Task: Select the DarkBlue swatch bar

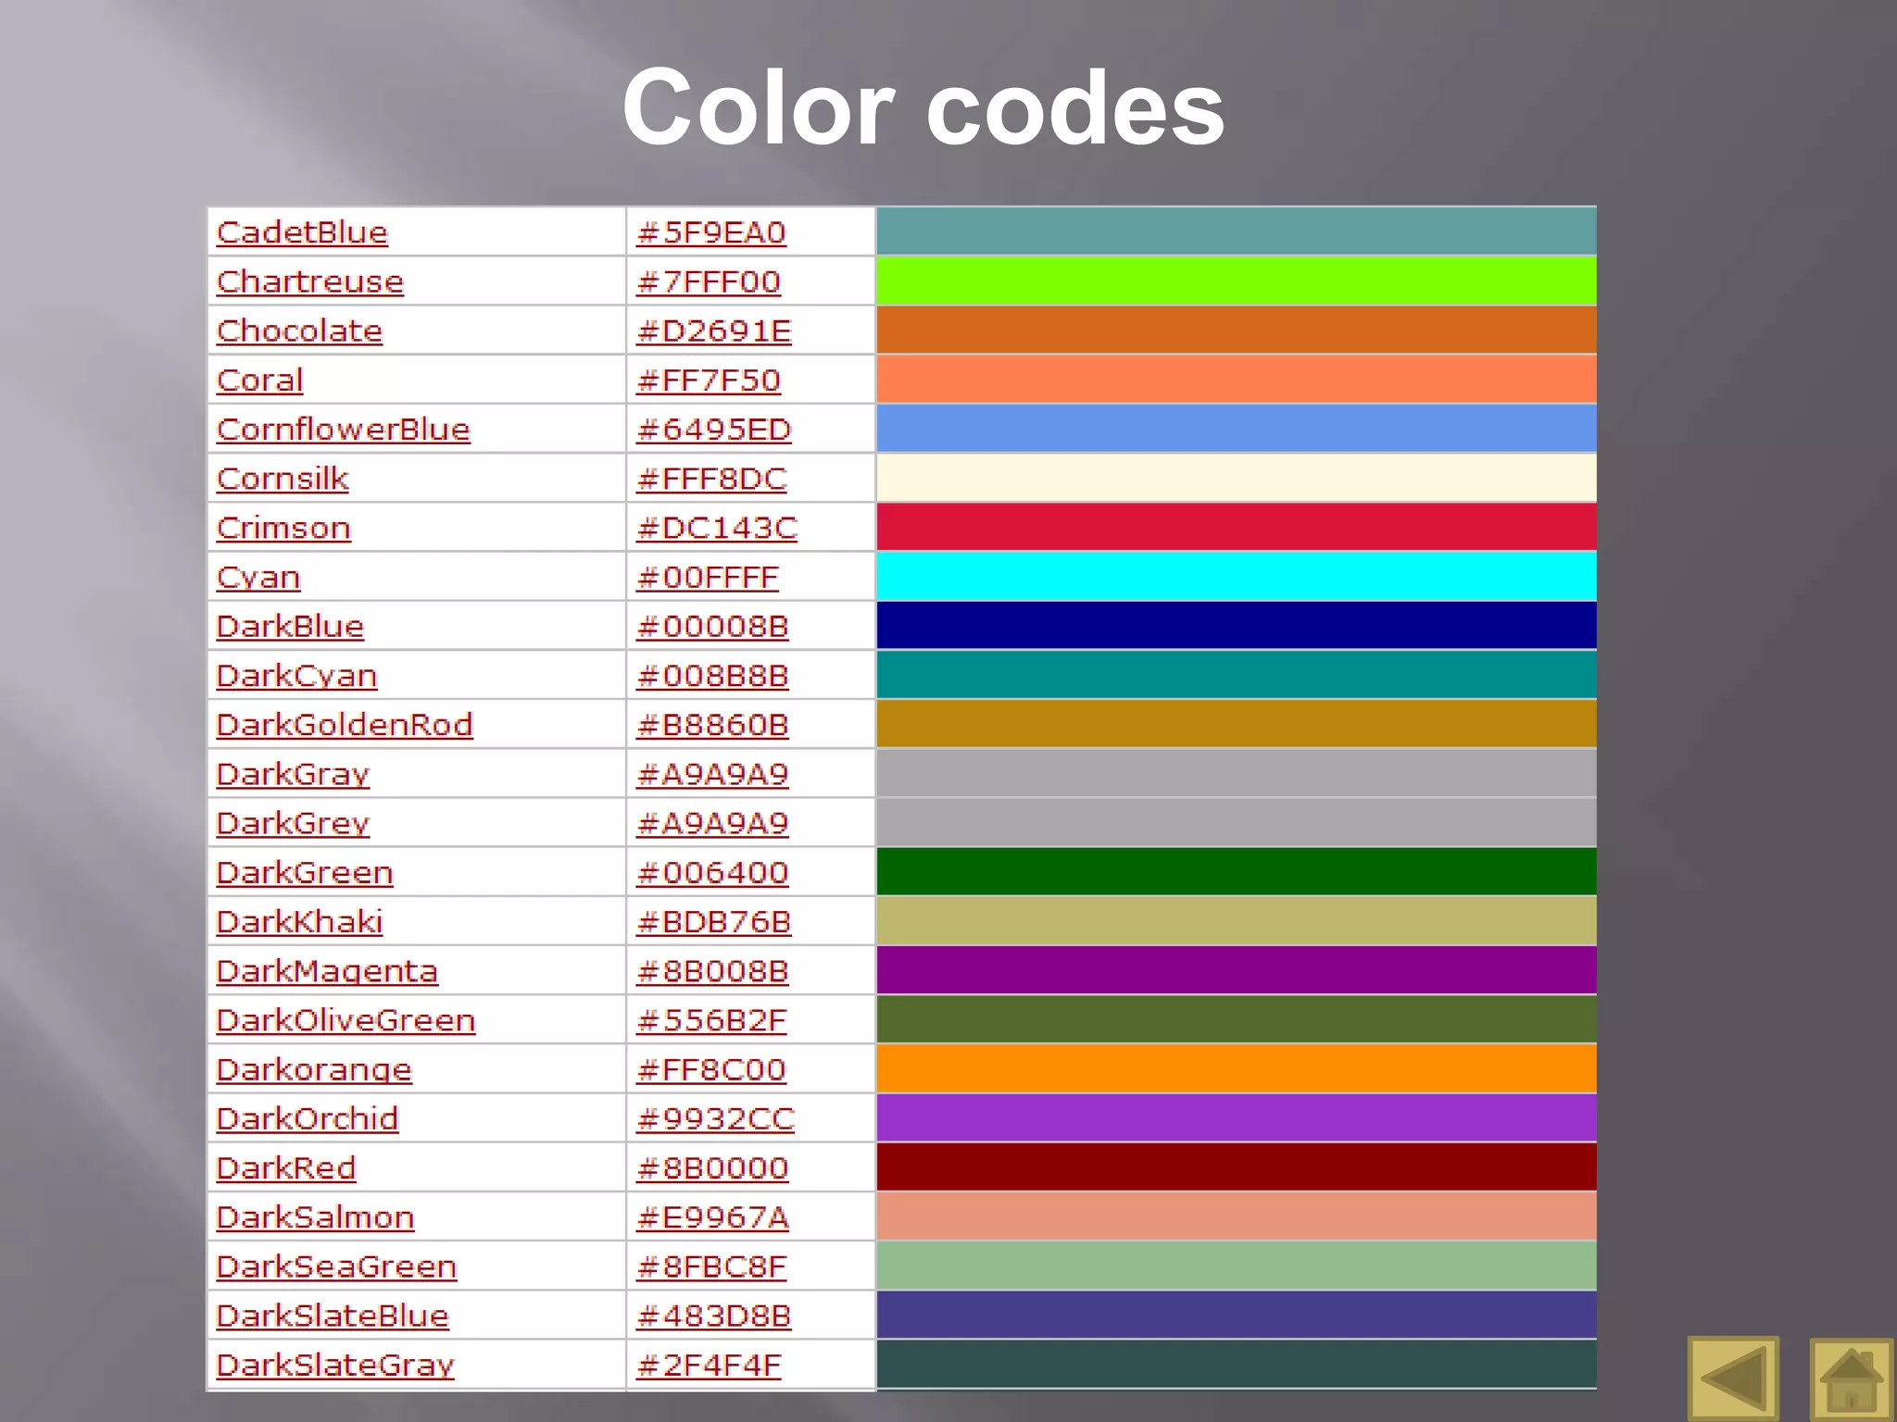Action: [1237, 626]
